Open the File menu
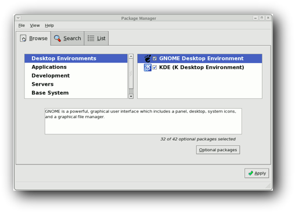Viewport: 295px width, 212px height. [21, 25]
